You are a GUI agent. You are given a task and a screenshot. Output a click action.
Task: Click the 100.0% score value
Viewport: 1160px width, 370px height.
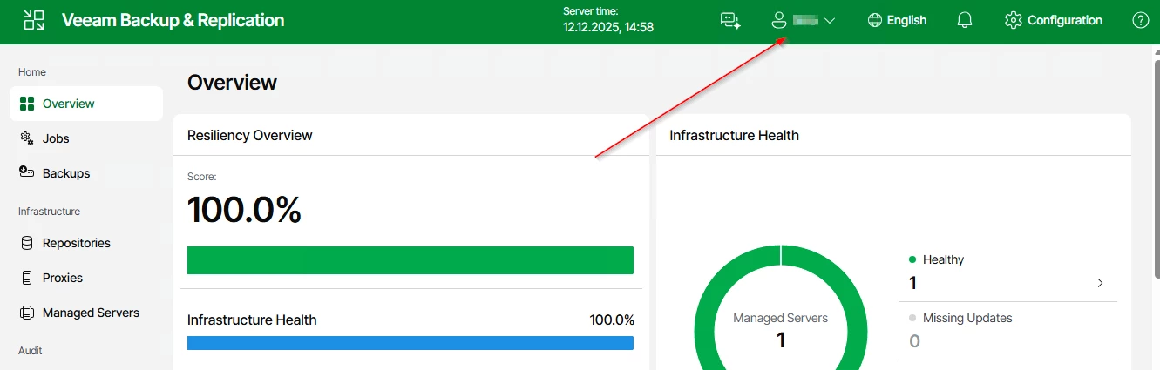tap(244, 210)
